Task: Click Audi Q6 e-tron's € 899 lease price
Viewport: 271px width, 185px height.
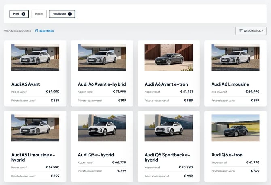Action: (255, 171)
